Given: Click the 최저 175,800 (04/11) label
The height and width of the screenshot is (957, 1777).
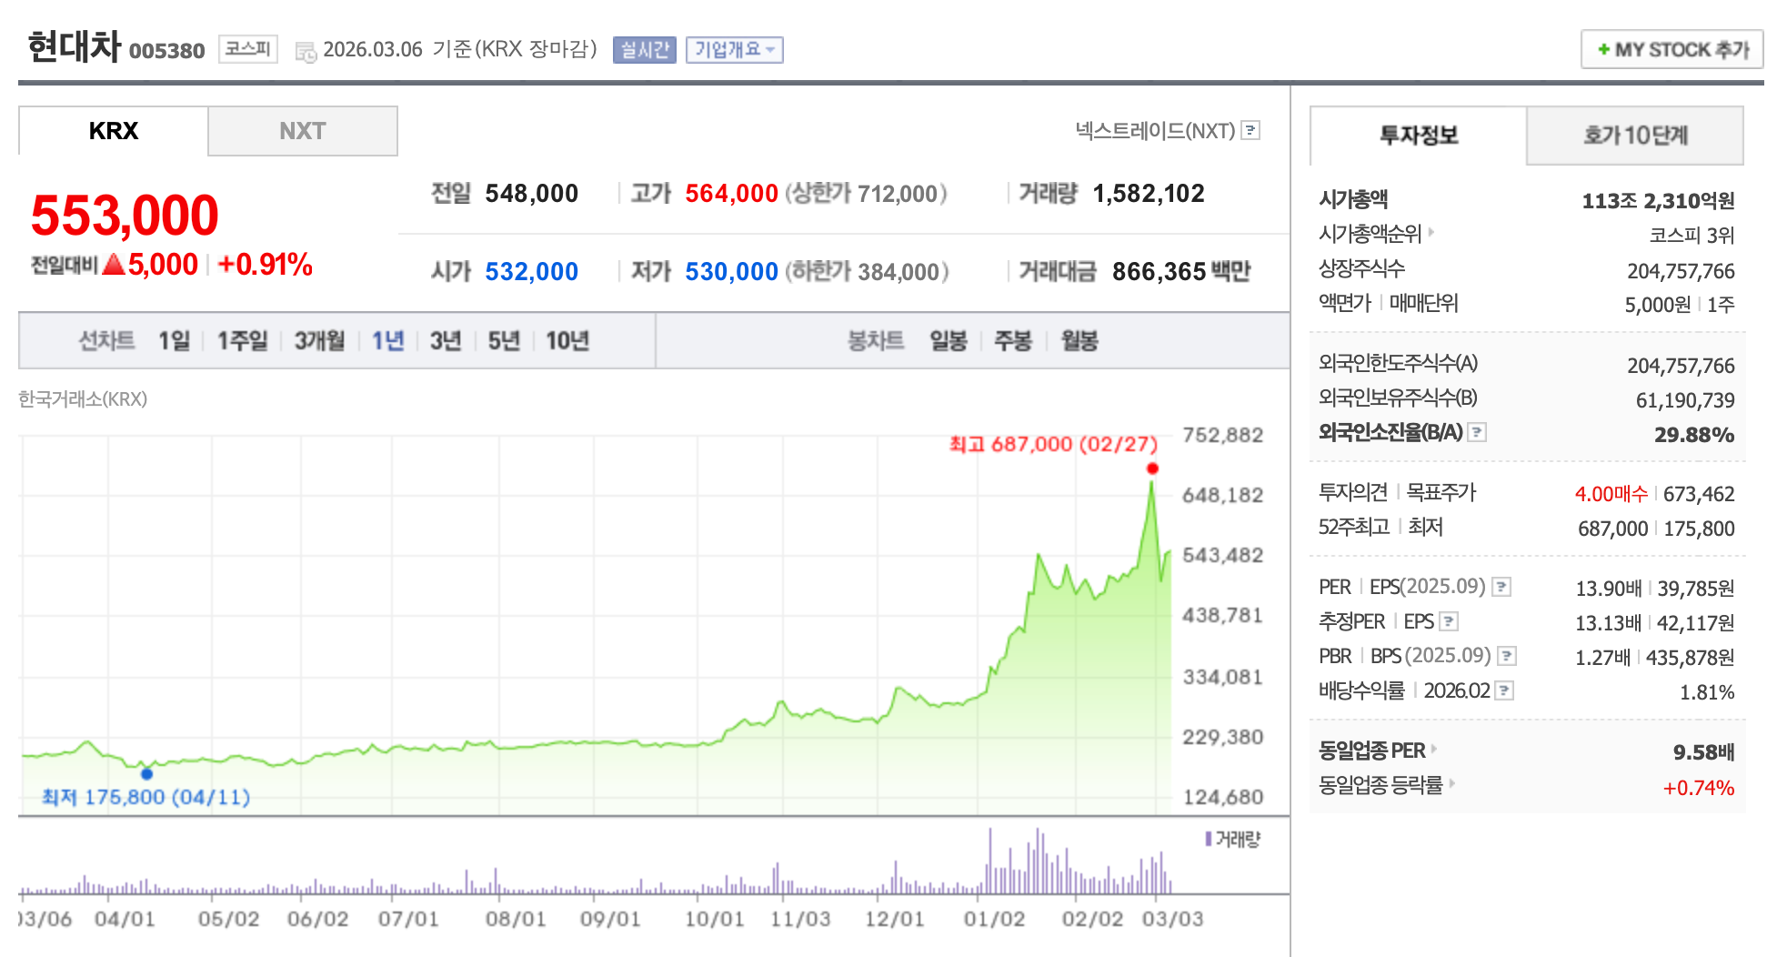Looking at the screenshot, I should tap(146, 797).
